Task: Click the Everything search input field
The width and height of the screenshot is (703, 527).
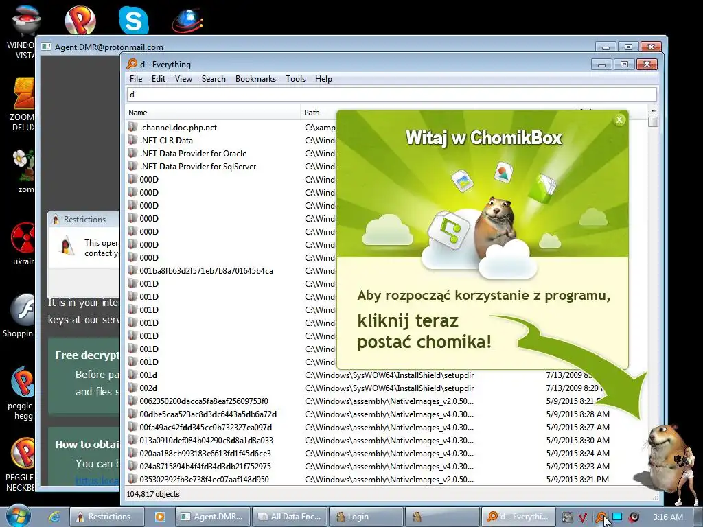Action: pyautogui.click(x=392, y=94)
